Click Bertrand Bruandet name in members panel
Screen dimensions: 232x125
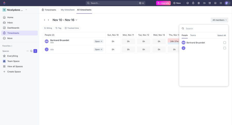pyautogui.click(x=196, y=43)
